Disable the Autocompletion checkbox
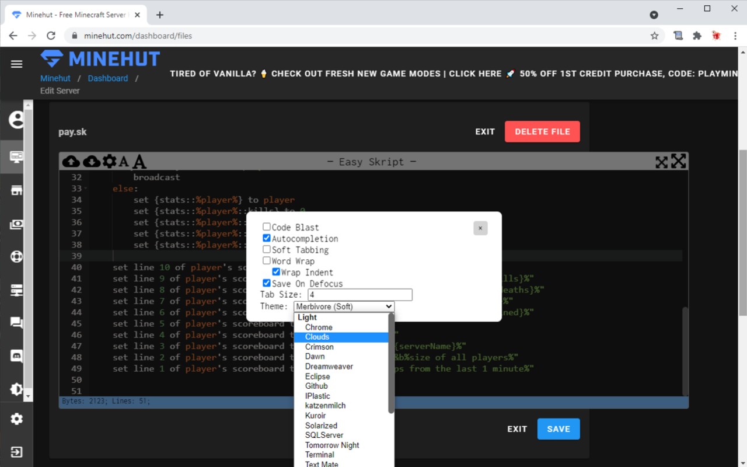 click(x=266, y=238)
